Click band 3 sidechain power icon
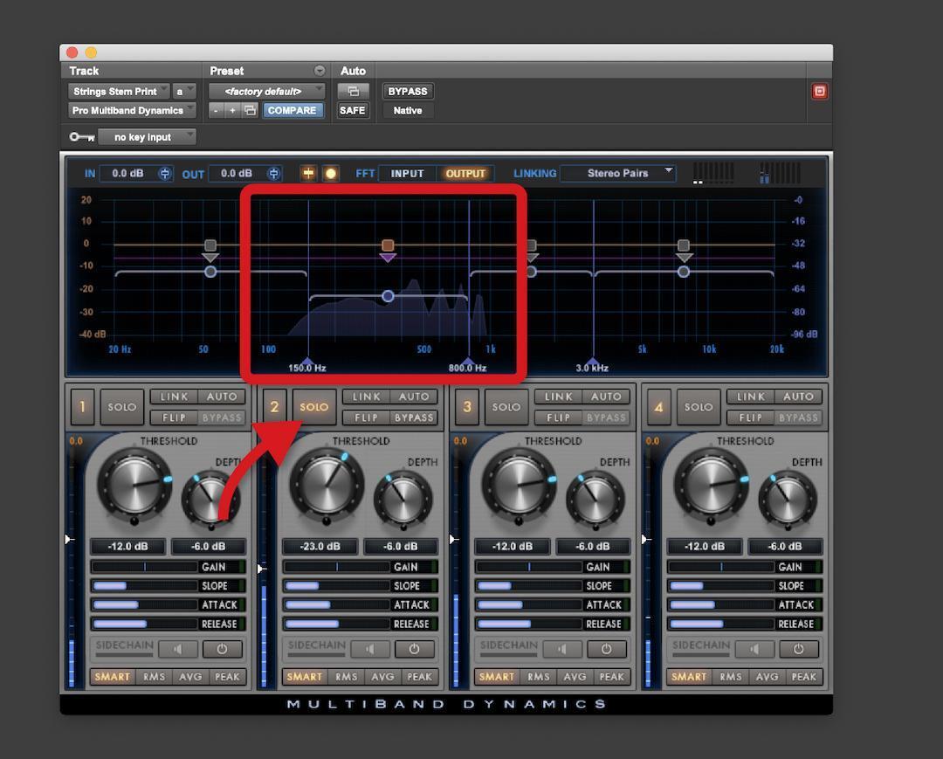This screenshot has width=943, height=759. (x=607, y=649)
